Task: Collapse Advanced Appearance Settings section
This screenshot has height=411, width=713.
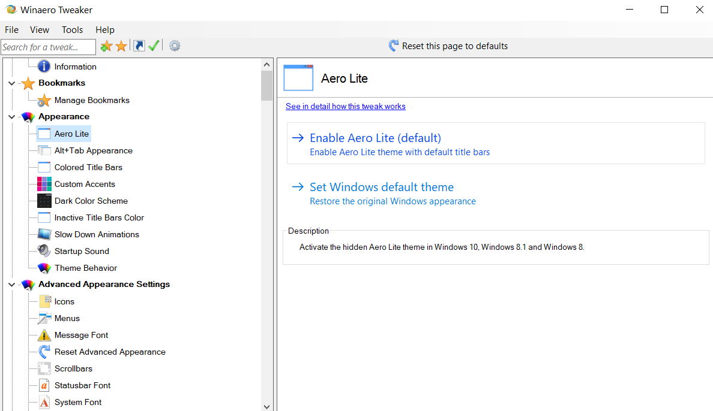Action: (x=12, y=285)
